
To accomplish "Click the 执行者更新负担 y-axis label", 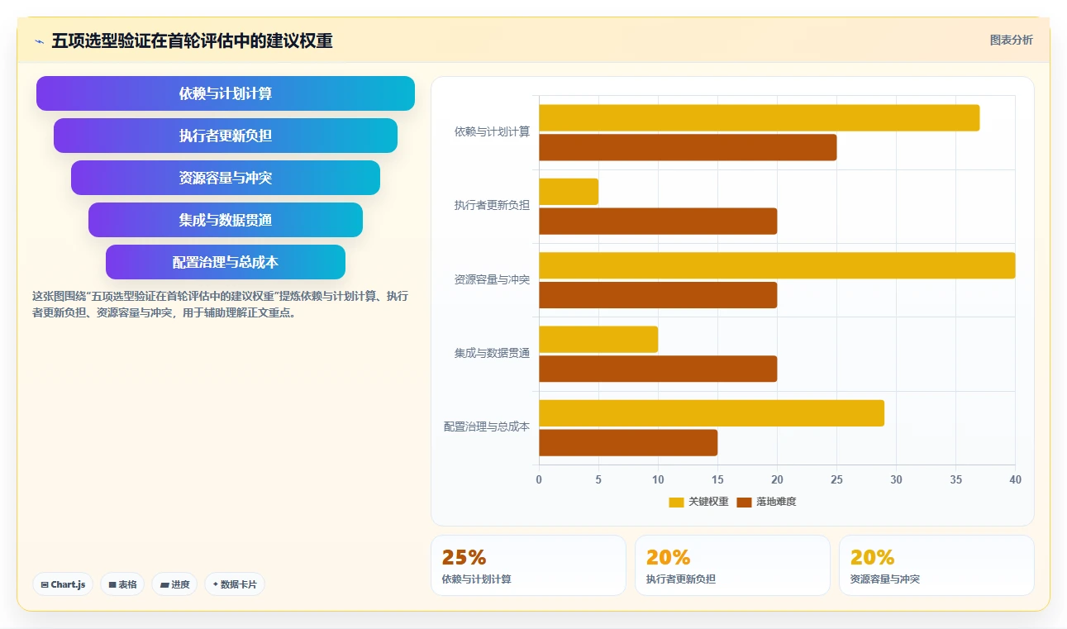I will pos(492,205).
